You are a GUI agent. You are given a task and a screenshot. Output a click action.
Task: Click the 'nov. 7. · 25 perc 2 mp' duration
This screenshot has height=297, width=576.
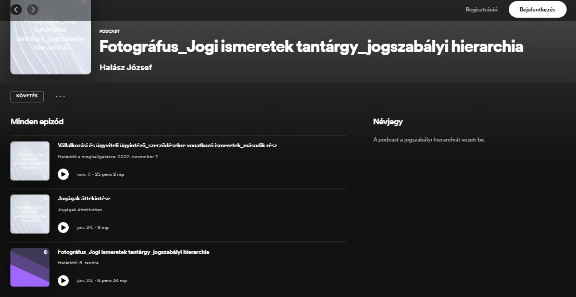pyautogui.click(x=101, y=174)
